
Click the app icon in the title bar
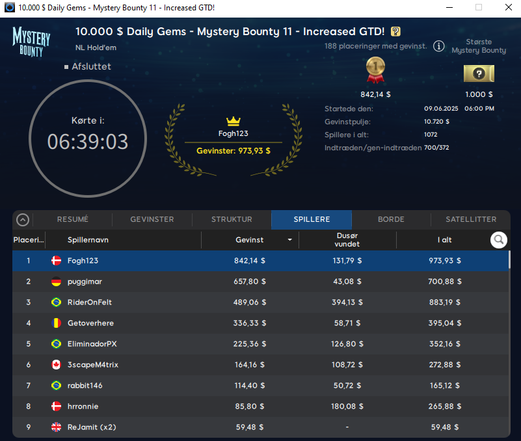coord(10,7)
